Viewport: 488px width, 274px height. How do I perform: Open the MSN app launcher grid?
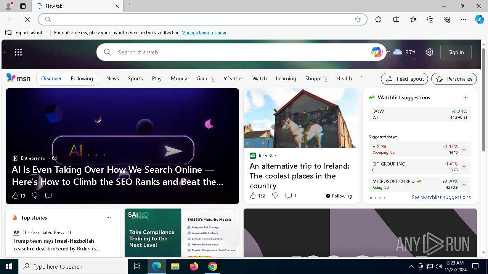[x=18, y=52]
